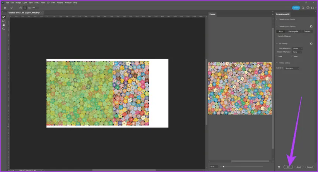Open the Select menu
This screenshot has width=318, height=172.
point(37,2)
